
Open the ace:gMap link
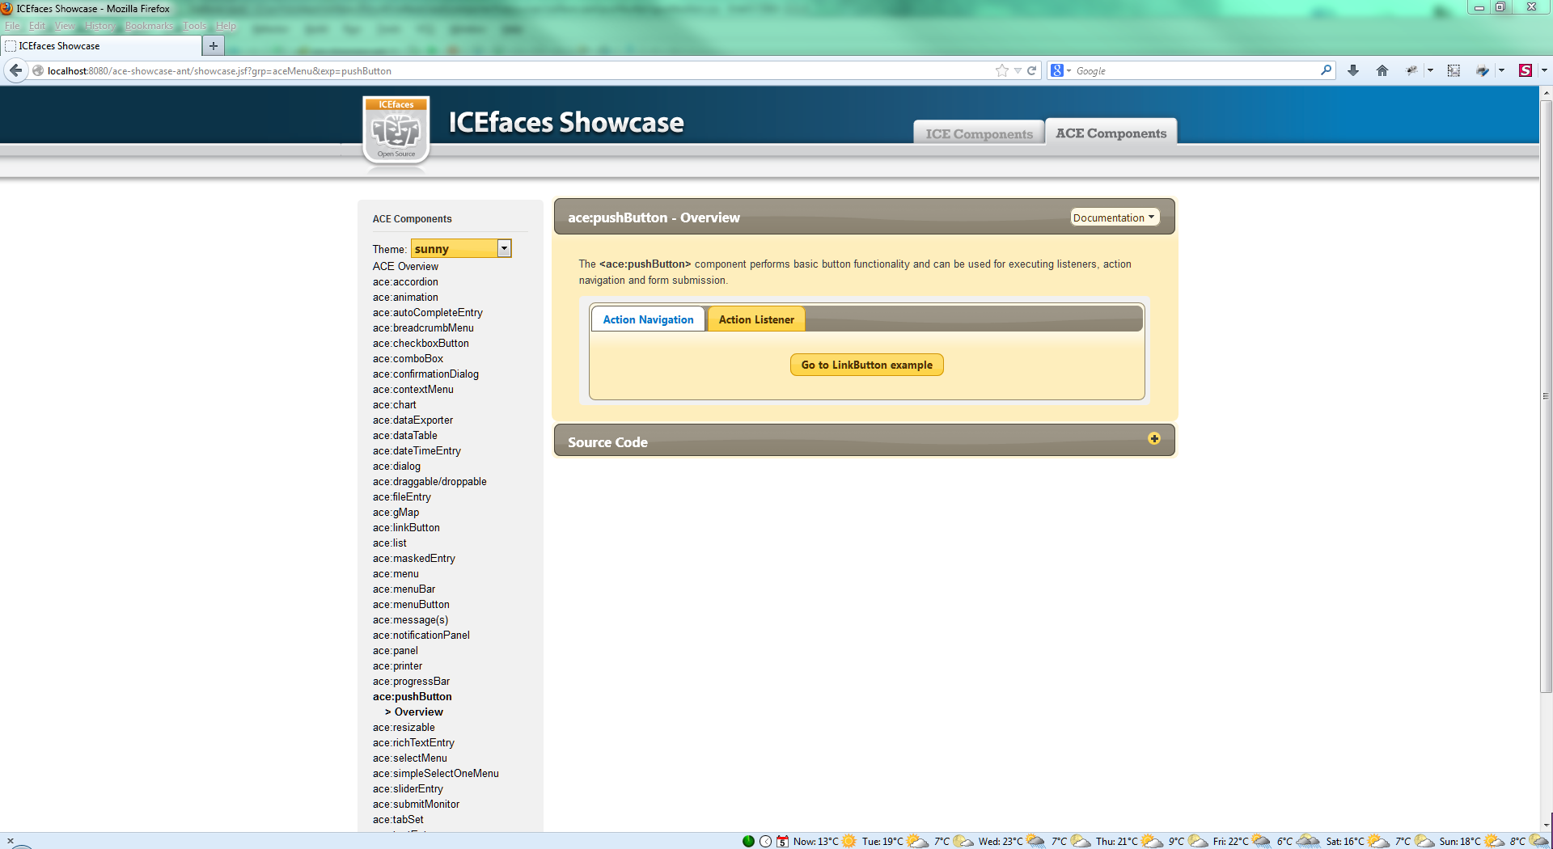click(x=396, y=512)
